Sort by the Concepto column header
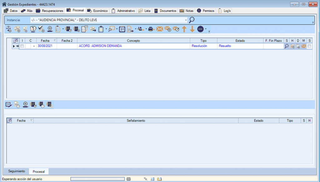Screen dimensions: 320x182 pyautogui.click(x=133, y=41)
